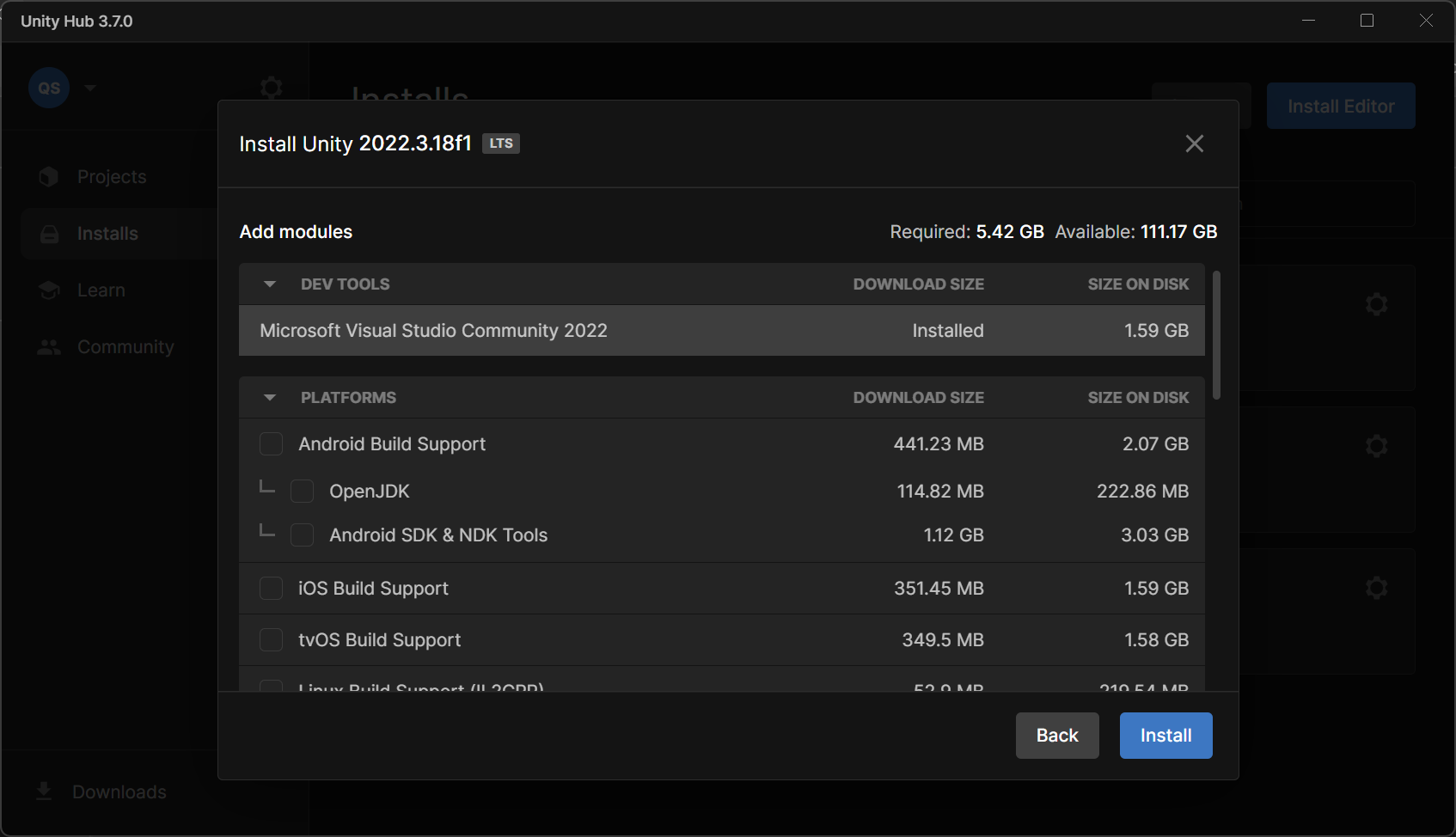Click the Installs drive icon
1456x837 pixels.
coord(50,234)
